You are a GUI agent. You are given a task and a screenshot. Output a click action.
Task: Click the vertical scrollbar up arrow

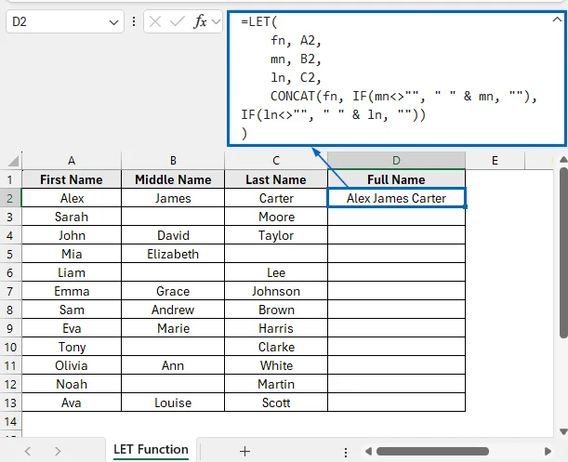[563, 160]
